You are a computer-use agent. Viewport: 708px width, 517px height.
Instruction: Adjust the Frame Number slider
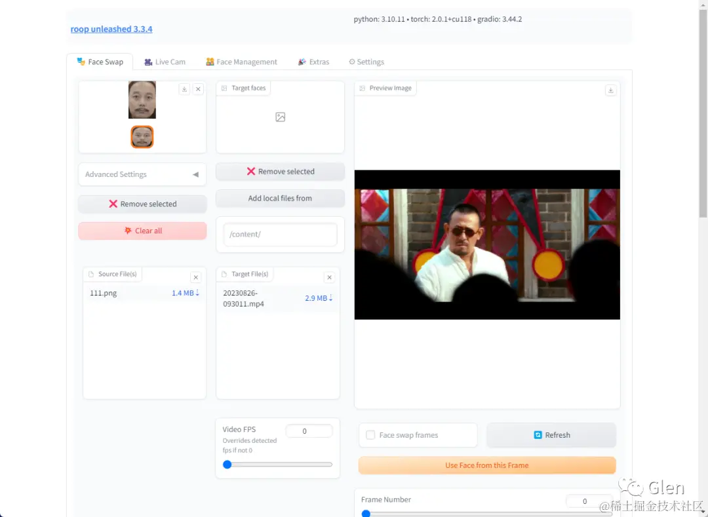point(486,513)
